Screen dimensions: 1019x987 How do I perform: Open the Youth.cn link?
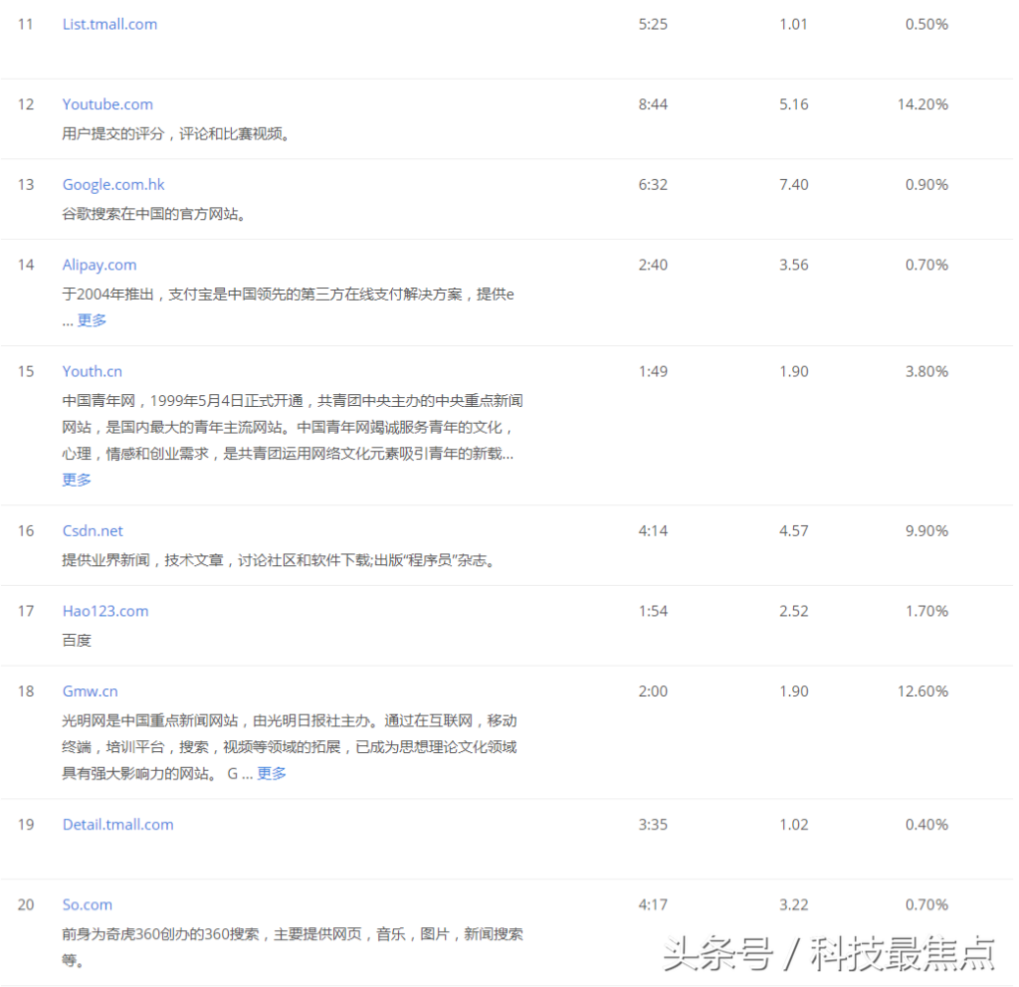93,371
